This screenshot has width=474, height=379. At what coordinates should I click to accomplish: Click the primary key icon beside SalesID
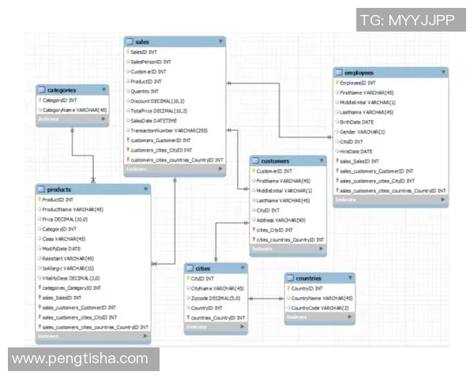pyautogui.click(x=127, y=51)
